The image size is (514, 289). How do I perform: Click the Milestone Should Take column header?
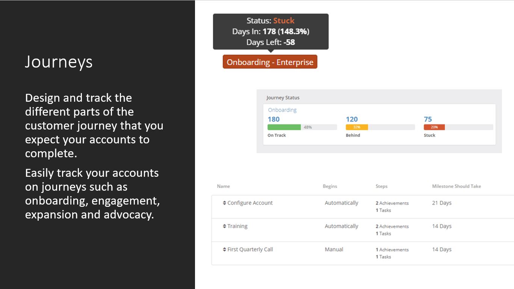[x=457, y=186]
